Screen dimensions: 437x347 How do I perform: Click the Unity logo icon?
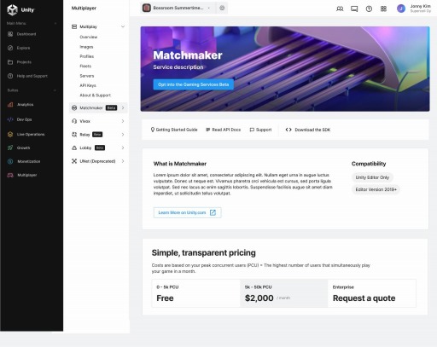point(12,9)
